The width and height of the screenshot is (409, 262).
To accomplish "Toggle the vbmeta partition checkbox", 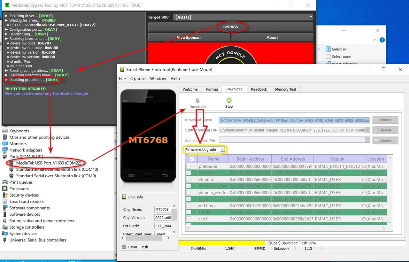I will (189, 179).
